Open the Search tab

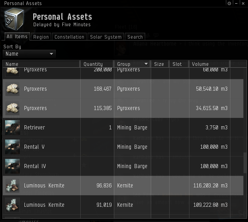[135, 37]
